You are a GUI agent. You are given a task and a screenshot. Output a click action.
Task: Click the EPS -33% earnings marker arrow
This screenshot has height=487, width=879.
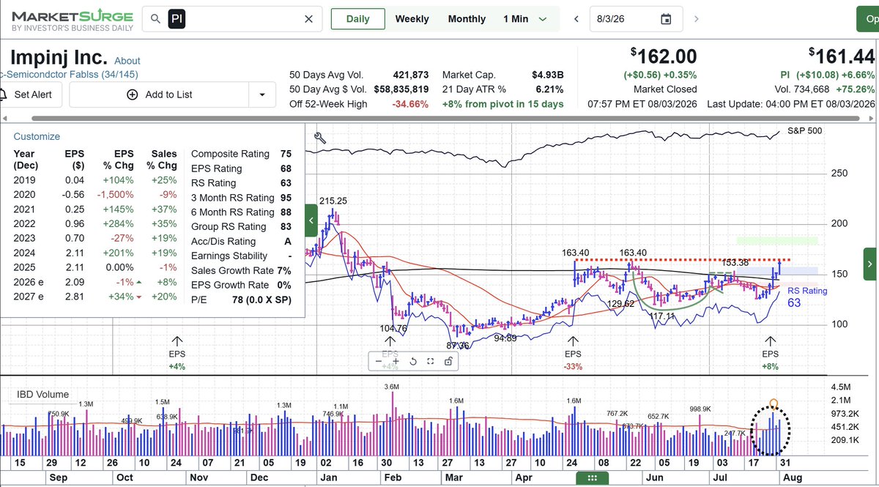[x=573, y=342]
